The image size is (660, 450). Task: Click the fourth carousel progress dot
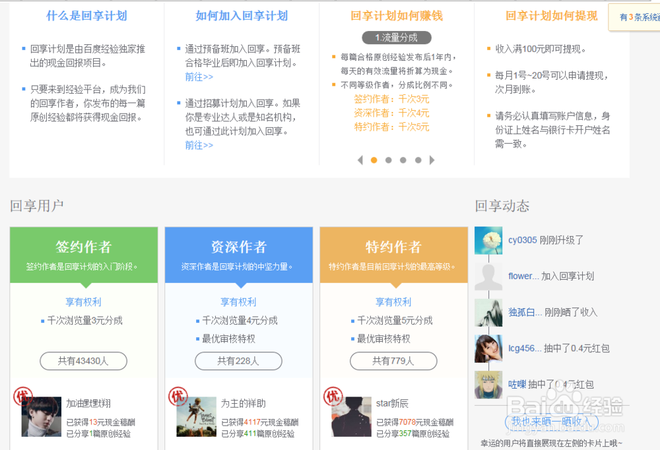[x=403, y=160]
